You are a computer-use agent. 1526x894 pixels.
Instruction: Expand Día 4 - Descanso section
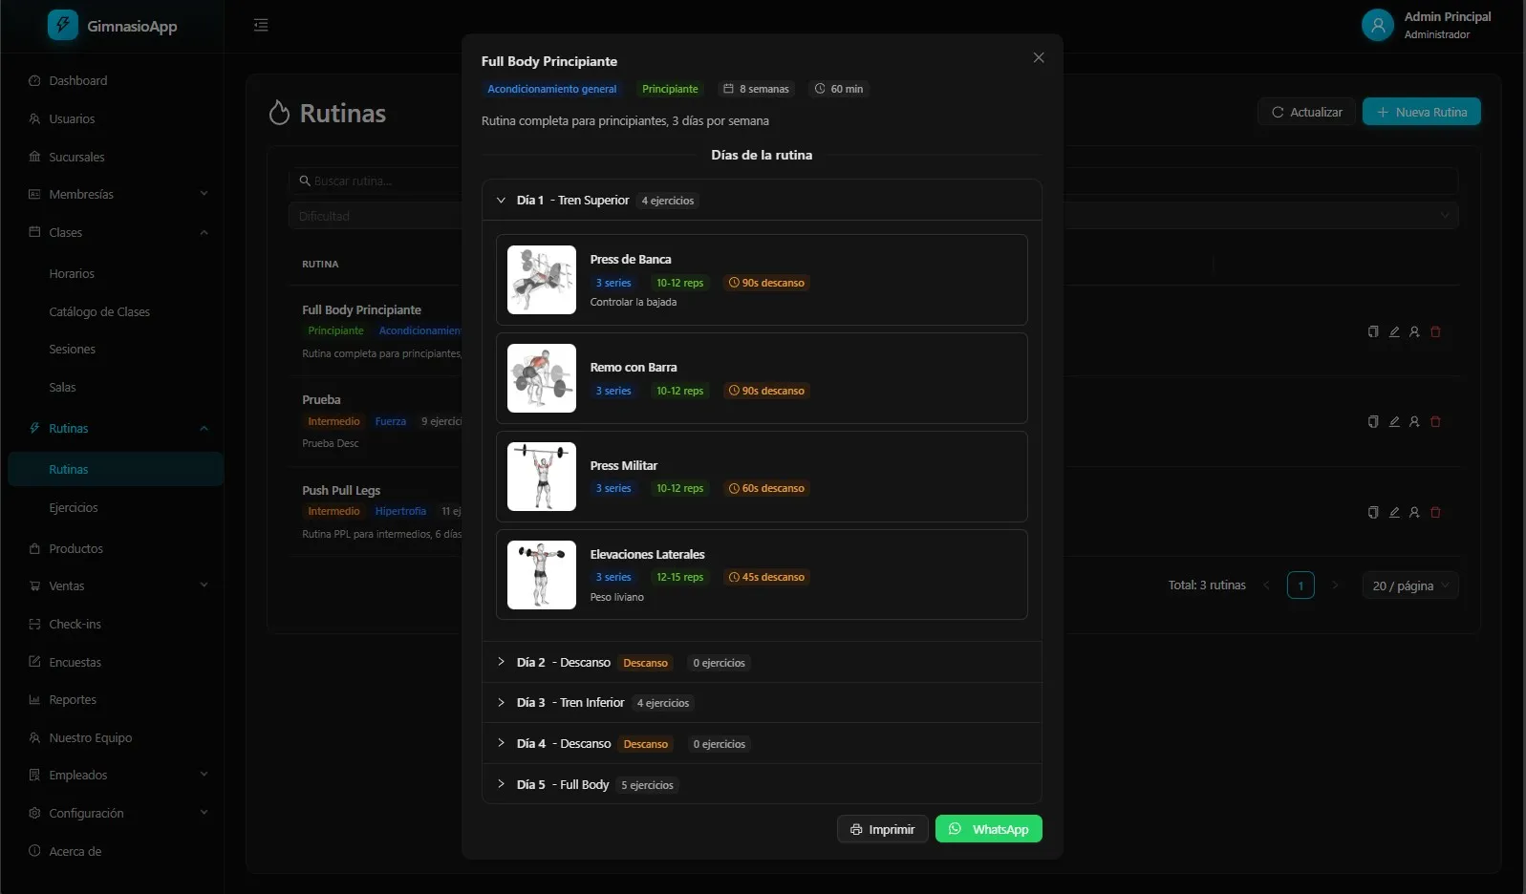pos(762,744)
